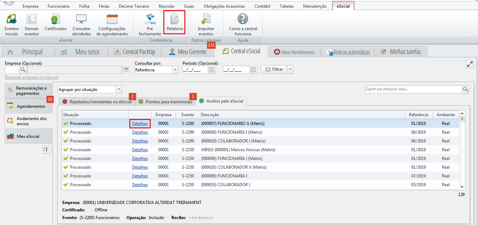Switch to the Meus Atendimentos tab
This screenshot has height=225, width=478.
point(294,52)
